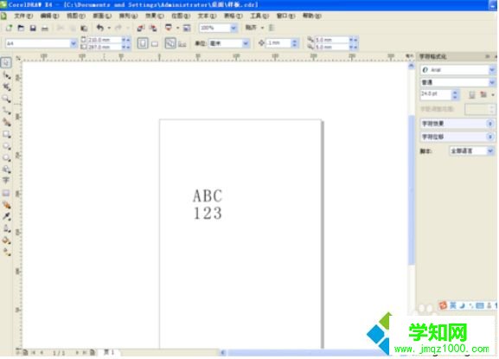Toggle landscape page orientation
The image size is (499, 359).
click(x=155, y=43)
